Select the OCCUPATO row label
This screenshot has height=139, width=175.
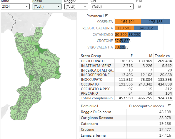coord(90,84)
